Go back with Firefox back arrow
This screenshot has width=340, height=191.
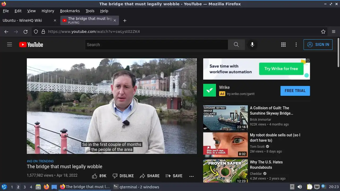(x=6, y=32)
